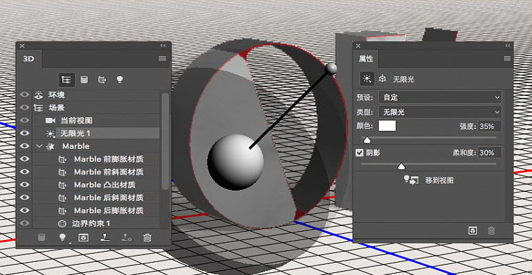Click the light 颜色 white swatch
The image size is (532, 275).
point(387,126)
